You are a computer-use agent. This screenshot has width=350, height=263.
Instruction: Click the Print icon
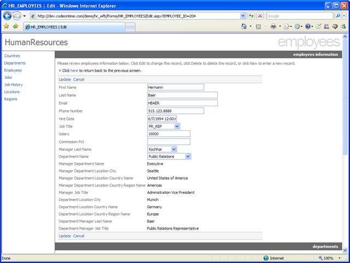(x=273, y=27)
